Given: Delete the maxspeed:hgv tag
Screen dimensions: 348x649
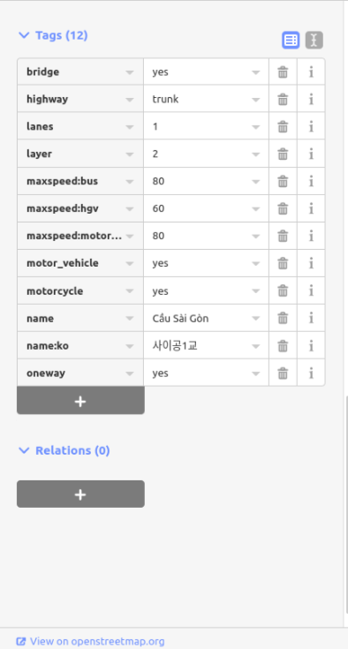Looking at the screenshot, I should [283, 208].
